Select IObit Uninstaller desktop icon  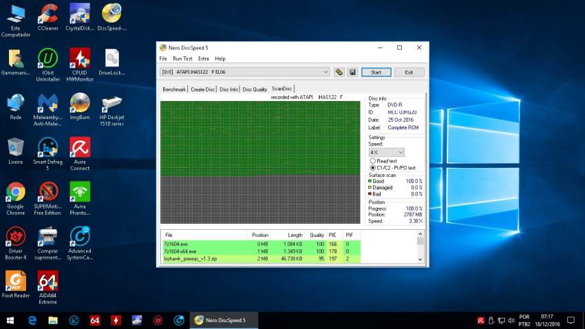(x=47, y=65)
